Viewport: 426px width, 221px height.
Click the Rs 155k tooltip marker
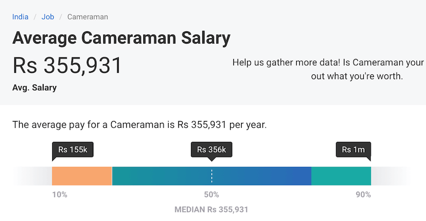click(73, 150)
